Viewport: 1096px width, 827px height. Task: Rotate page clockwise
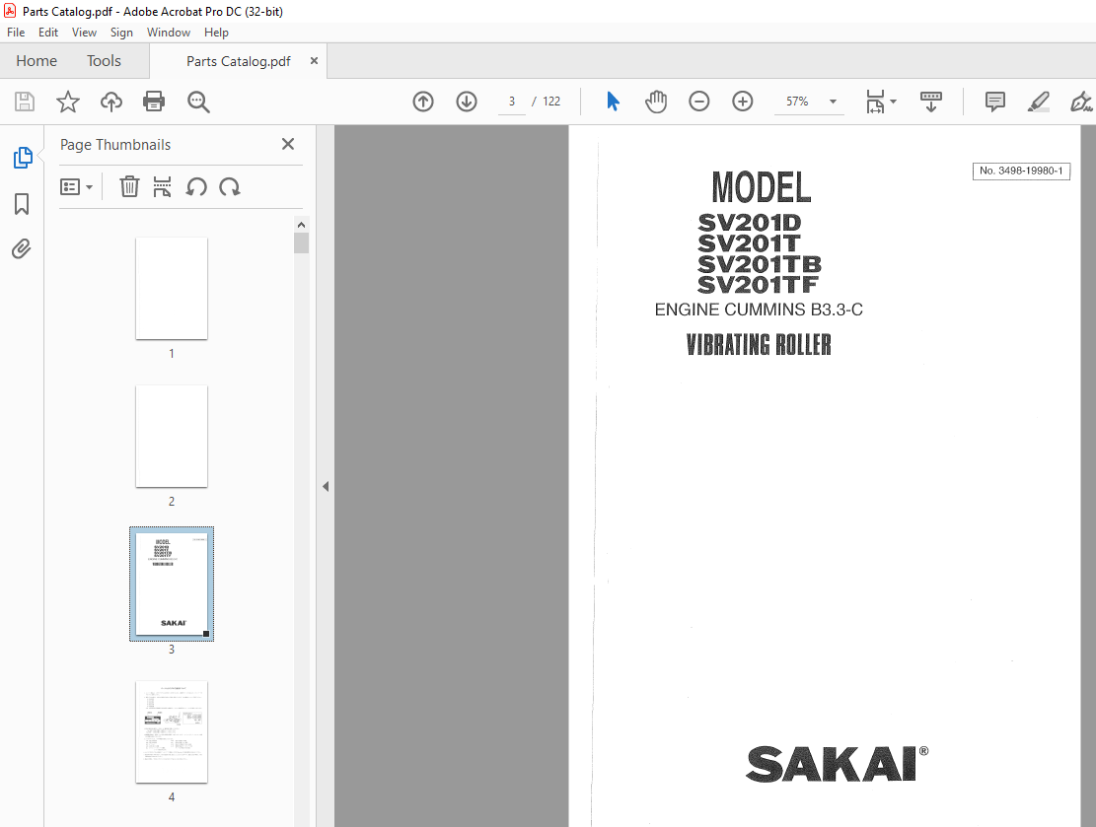coord(229,186)
